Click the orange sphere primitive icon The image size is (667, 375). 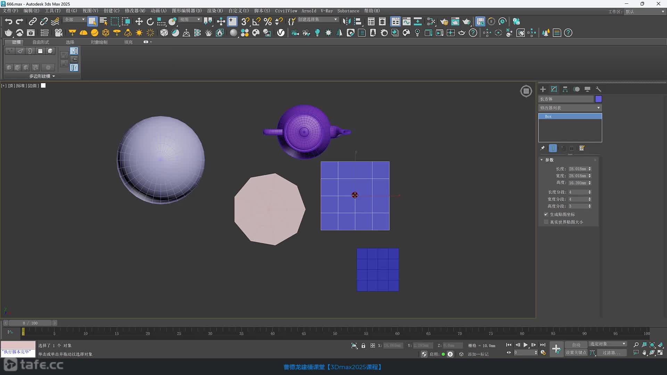point(94,33)
